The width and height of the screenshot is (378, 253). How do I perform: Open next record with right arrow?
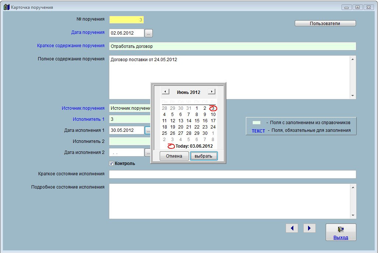click(x=310, y=228)
